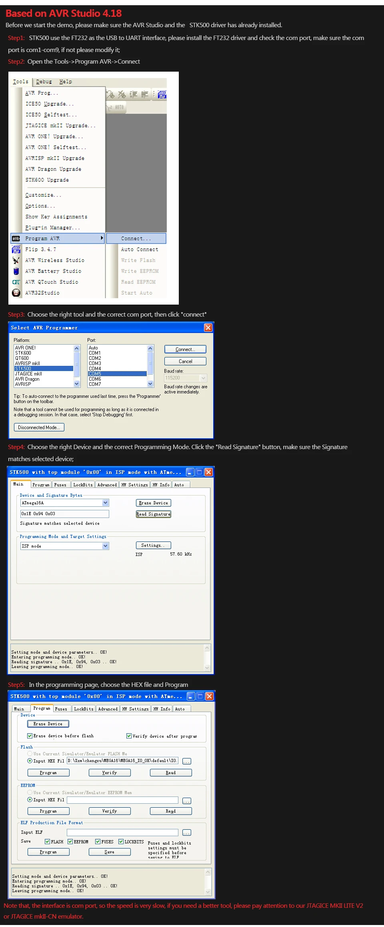Click Platform list scroll-down arrow
The image size is (384, 927).
[x=77, y=383]
